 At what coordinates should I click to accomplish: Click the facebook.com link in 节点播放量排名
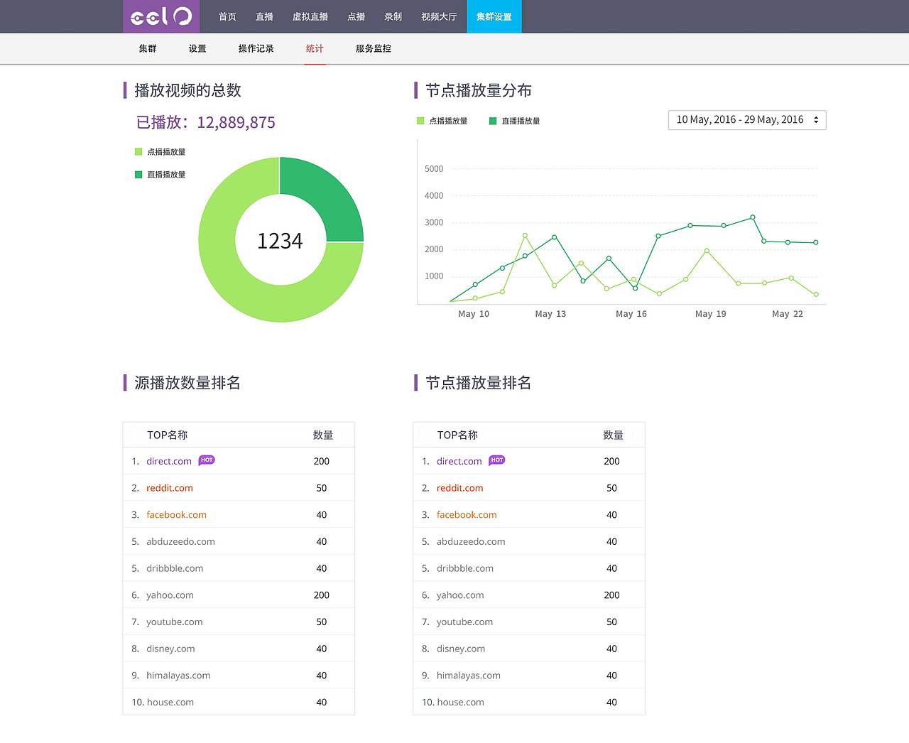click(467, 514)
